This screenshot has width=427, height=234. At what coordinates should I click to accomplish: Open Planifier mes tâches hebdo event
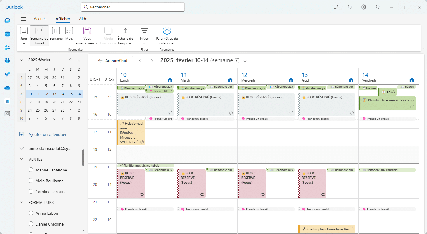click(x=145, y=166)
